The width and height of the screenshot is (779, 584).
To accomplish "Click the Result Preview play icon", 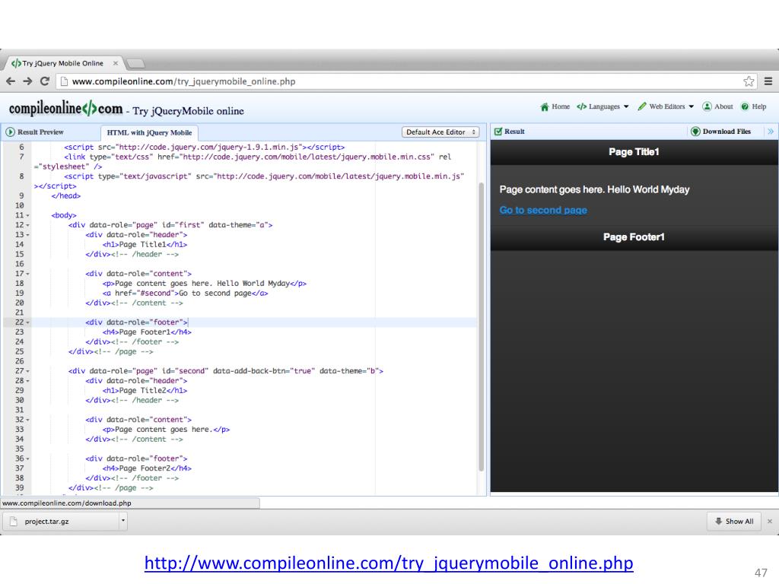I will (x=10, y=132).
